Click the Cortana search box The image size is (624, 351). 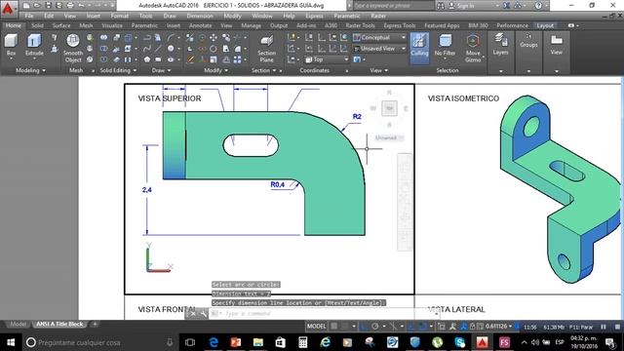click(x=99, y=342)
